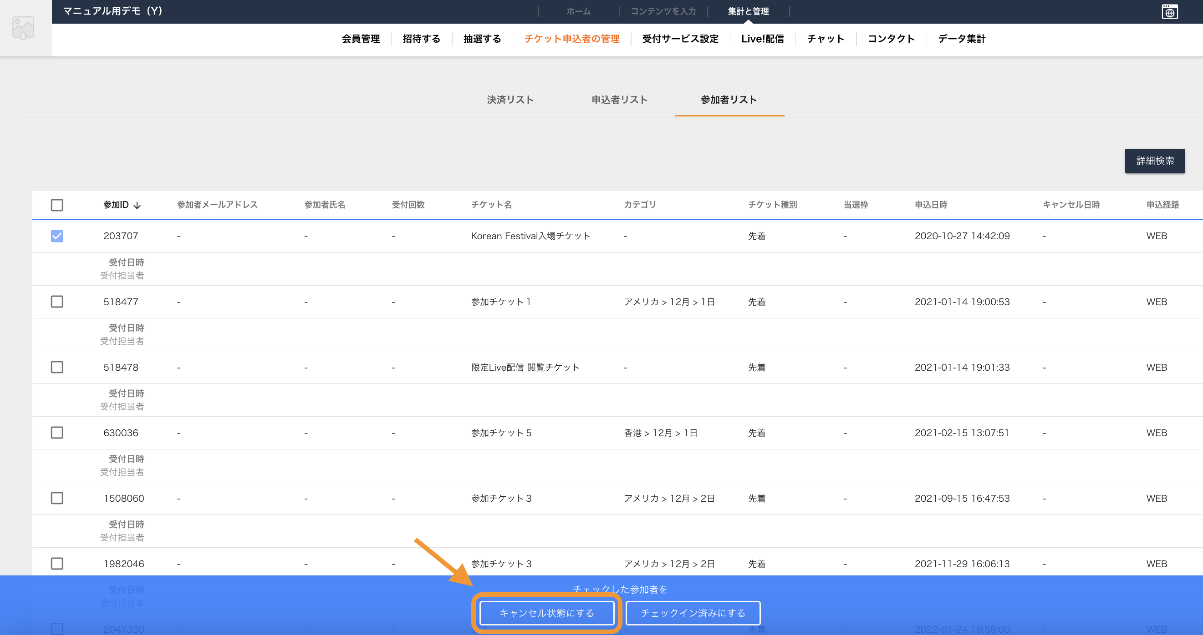Screen dimensions: 1203x635
Task: Toggle the select-all header checkbox
Action: pyautogui.click(x=57, y=205)
